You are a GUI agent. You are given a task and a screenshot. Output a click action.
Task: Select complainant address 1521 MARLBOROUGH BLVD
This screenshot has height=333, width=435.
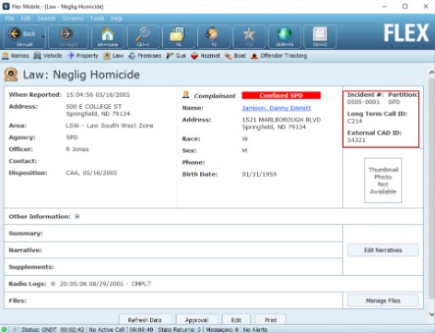pyautogui.click(x=281, y=120)
